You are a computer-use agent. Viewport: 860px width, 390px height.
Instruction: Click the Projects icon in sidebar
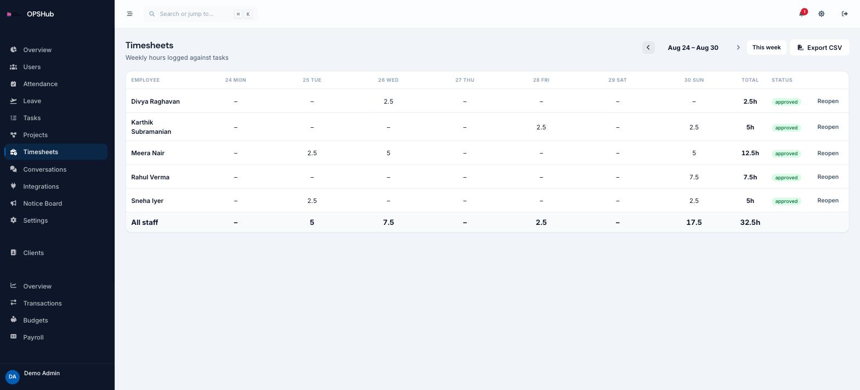point(13,135)
